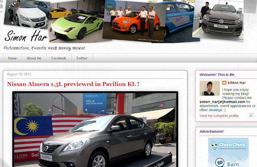Click the Churp Churp bird logo
Image resolution: width=257 pixels, height=167 pixels.
pyautogui.click(x=214, y=145)
